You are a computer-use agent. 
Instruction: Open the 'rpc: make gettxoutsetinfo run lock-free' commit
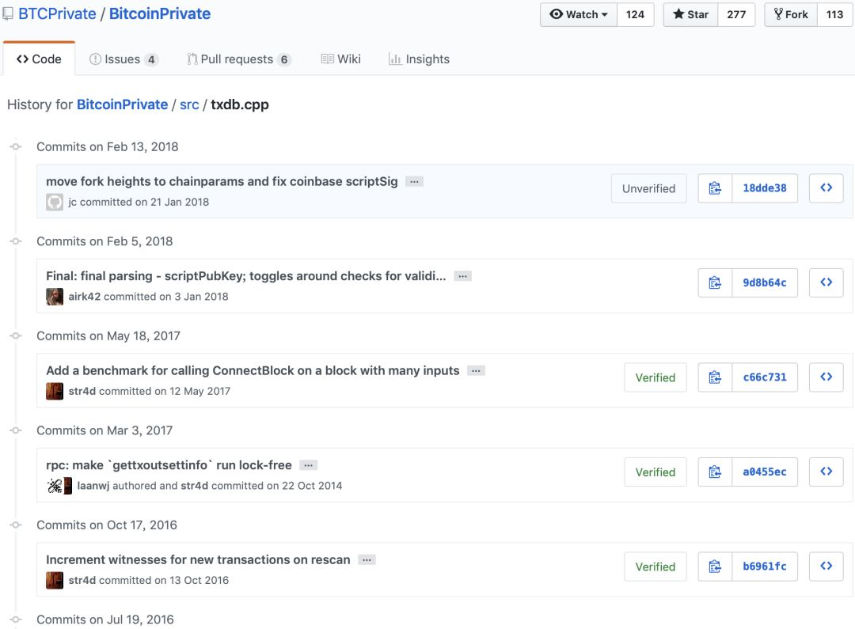(169, 465)
